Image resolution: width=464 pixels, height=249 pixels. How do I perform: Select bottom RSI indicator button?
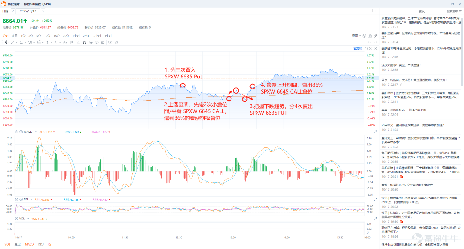click(50, 244)
